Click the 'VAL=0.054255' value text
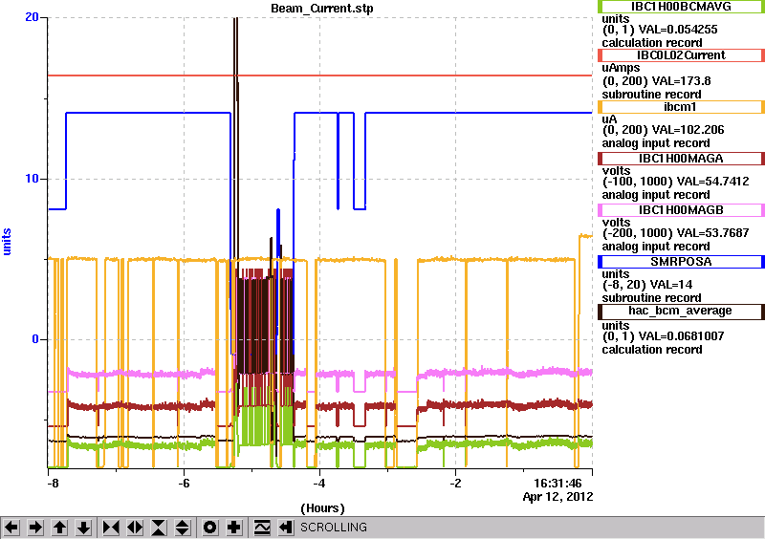Viewport: 765px width, 539px height. 678,30
